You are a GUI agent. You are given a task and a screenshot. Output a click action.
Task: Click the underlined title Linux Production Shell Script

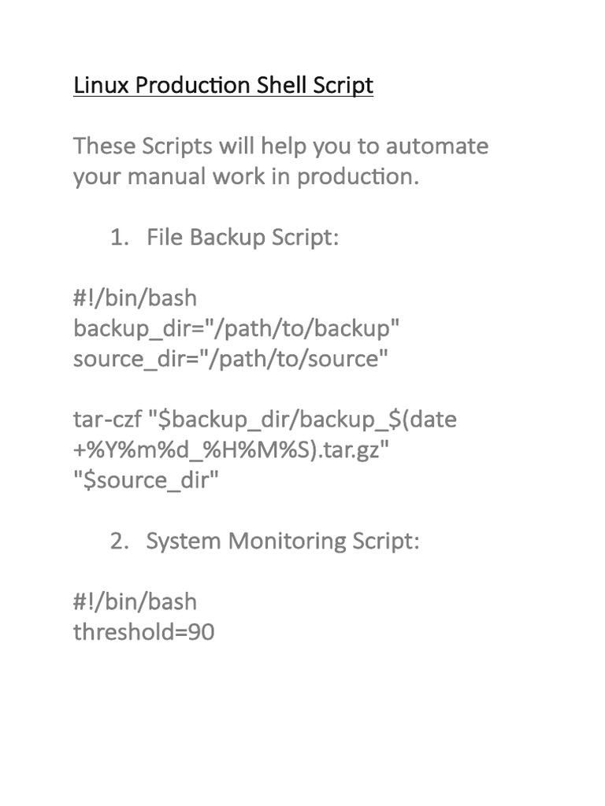point(223,85)
